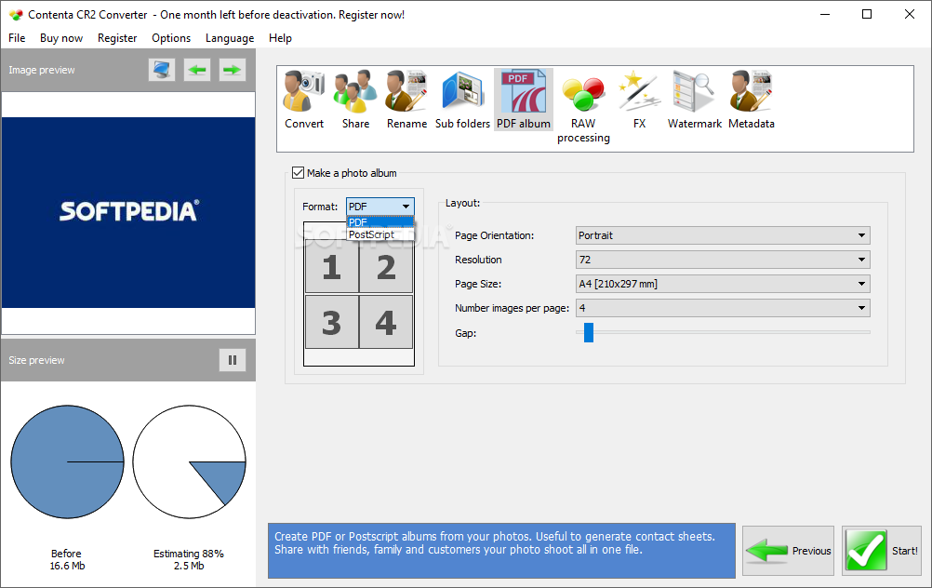
Task: Click layout preview cell 4
Action: pyautogui.click(x=386, y=322)
